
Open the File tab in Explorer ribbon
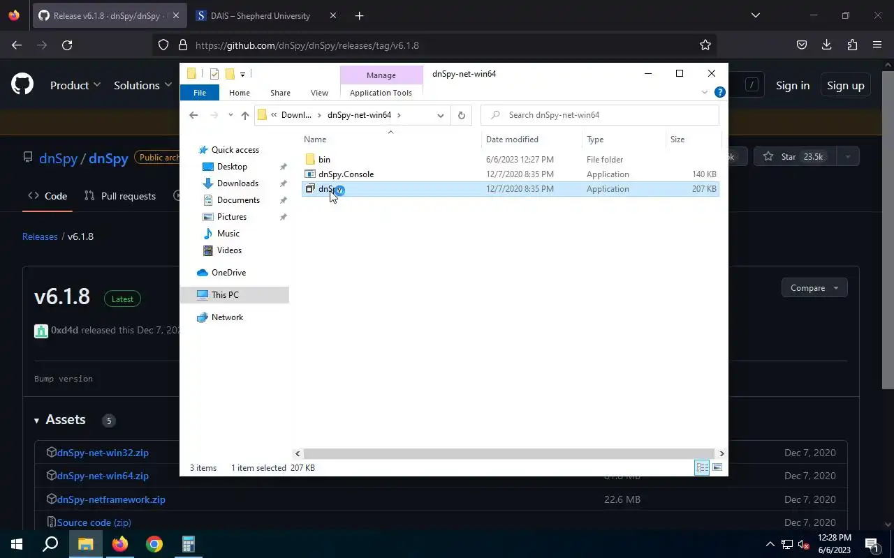click(199, 93)
